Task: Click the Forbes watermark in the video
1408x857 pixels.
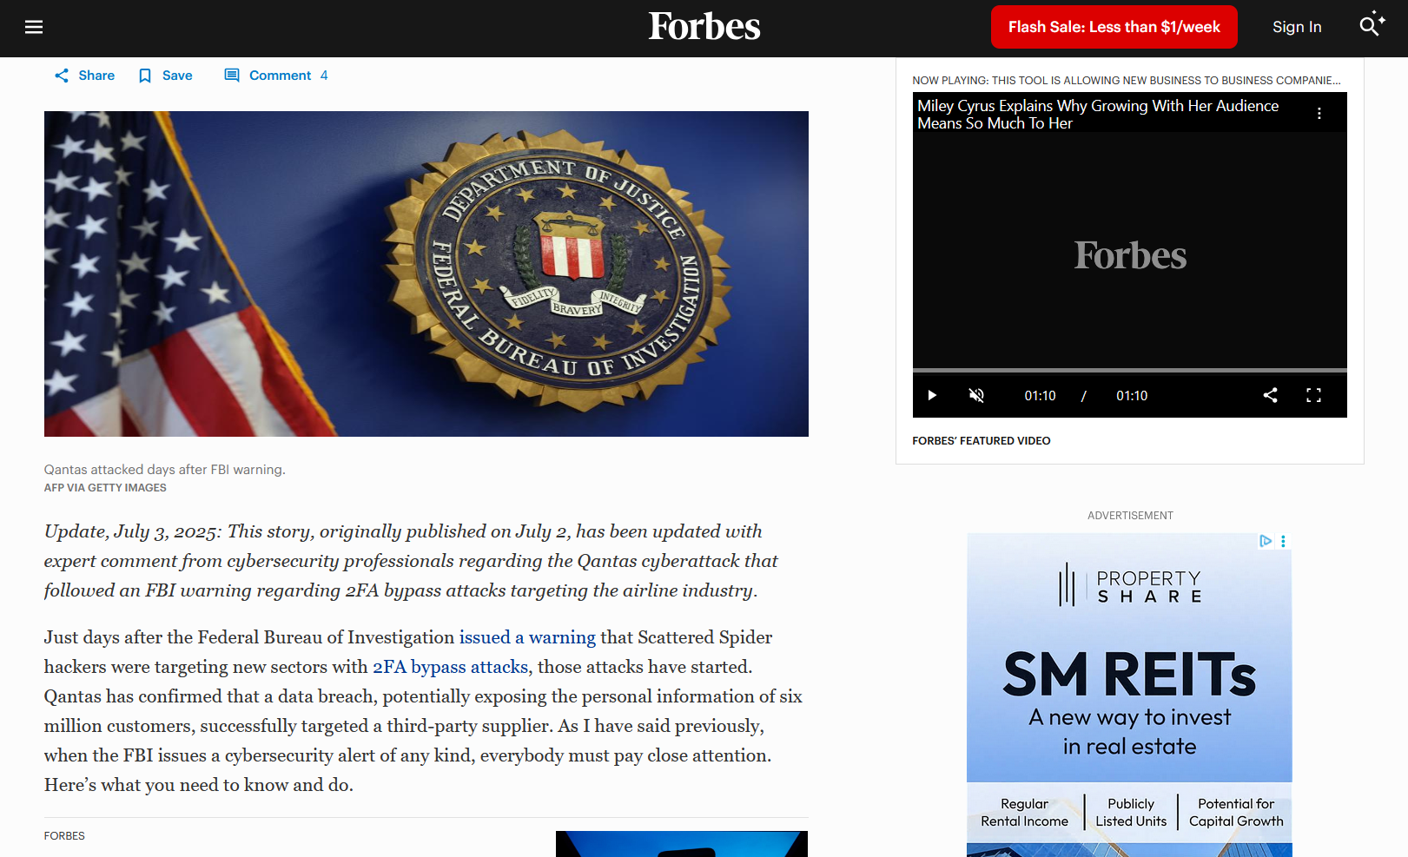Action: [x=1130, y=255]
